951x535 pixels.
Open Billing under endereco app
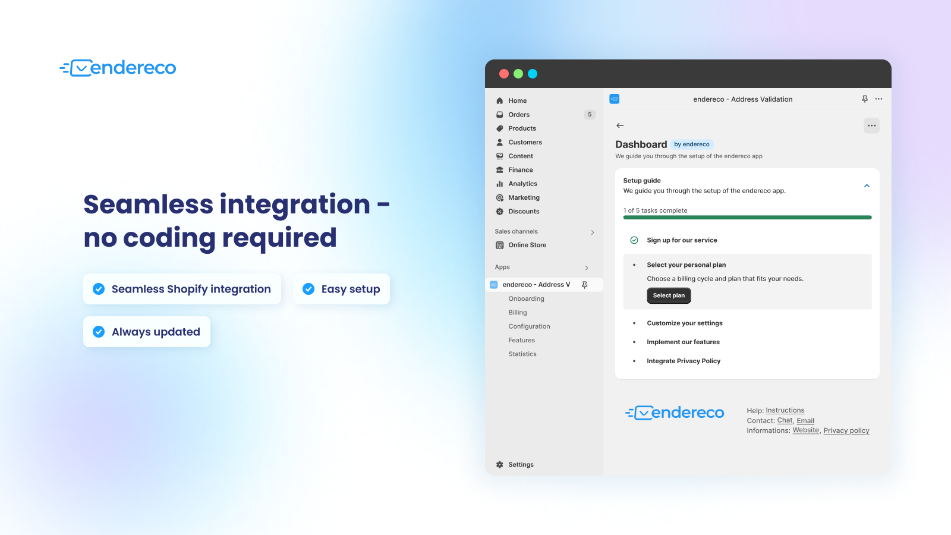pos(518,313)
